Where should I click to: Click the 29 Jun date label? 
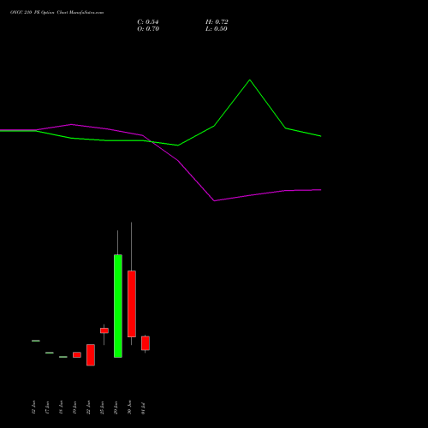pos(116,407)
